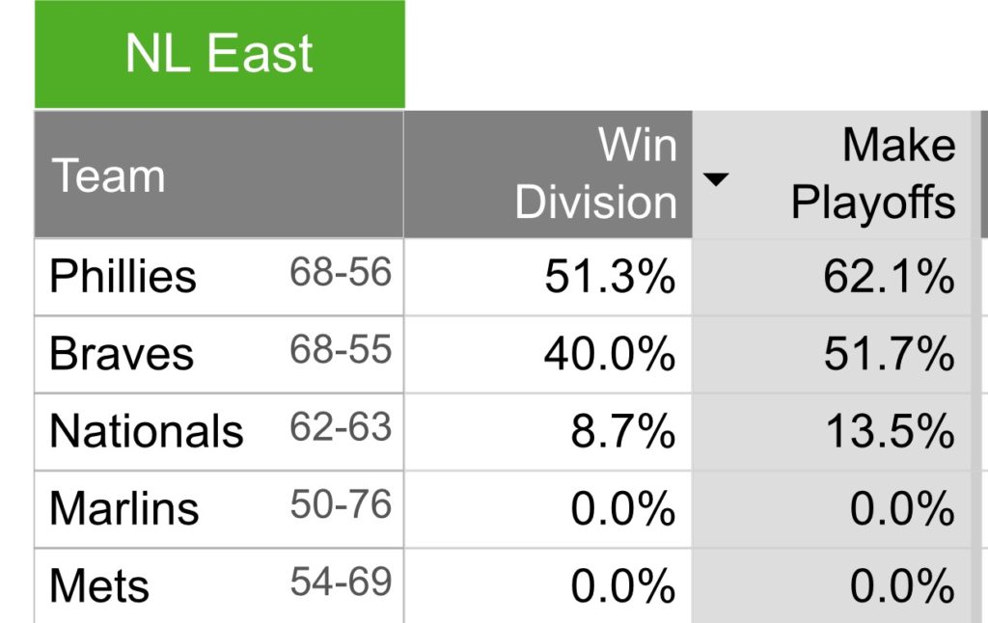This screenshot has height=623, width=988.
Task: Click the Make Playoffs column header
Action: [873, 175]
